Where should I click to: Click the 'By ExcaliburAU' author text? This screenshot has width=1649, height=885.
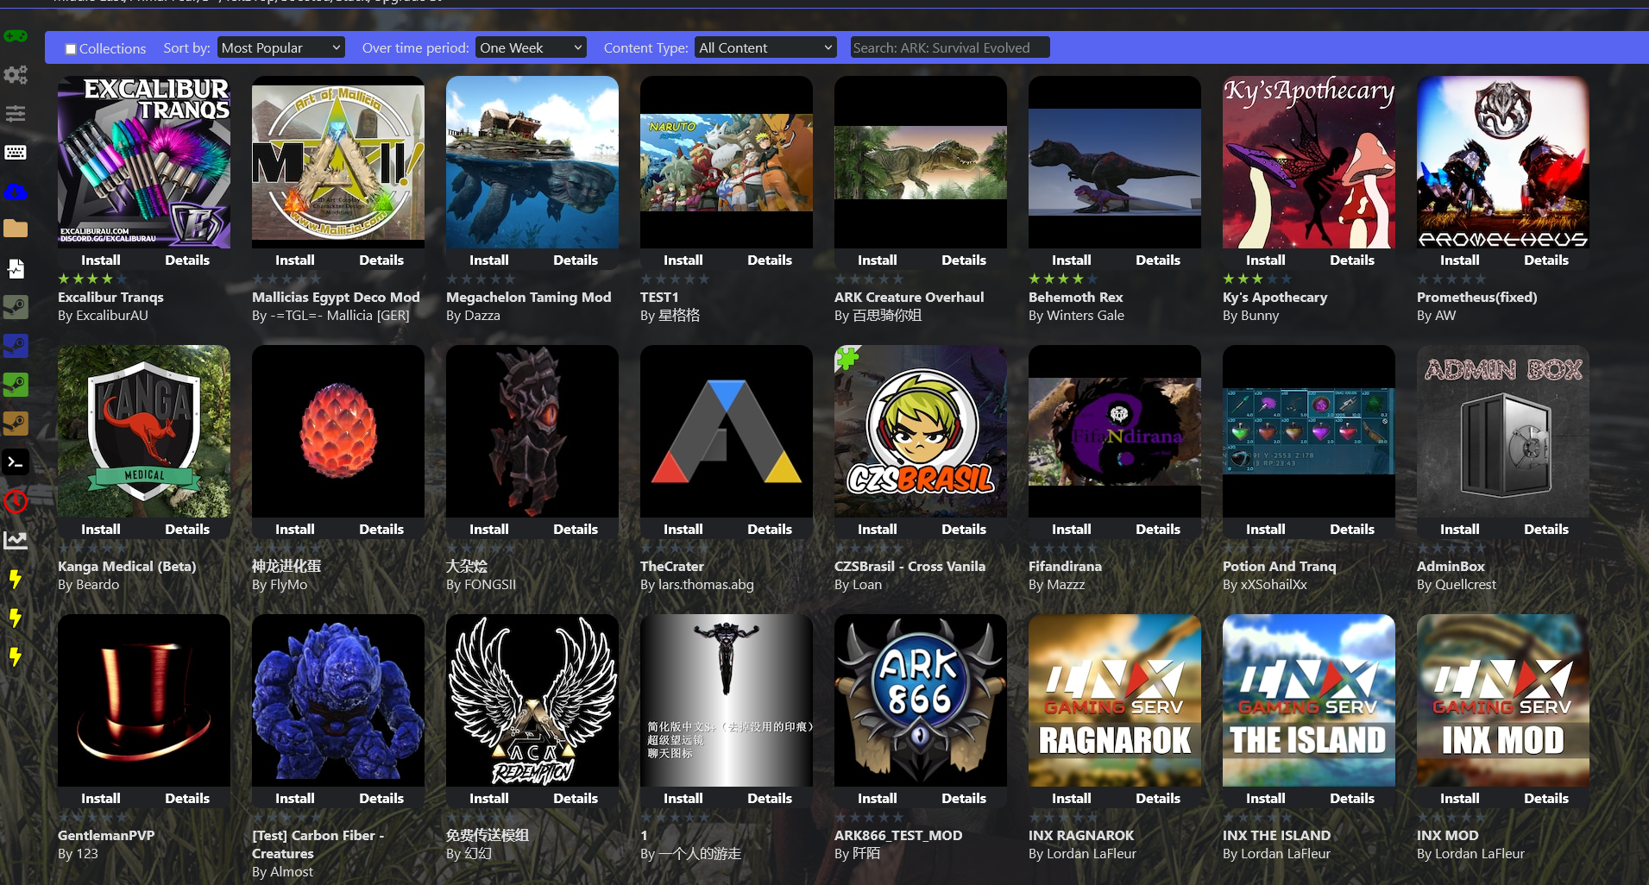pyautogui.click(x=103, y=316)
